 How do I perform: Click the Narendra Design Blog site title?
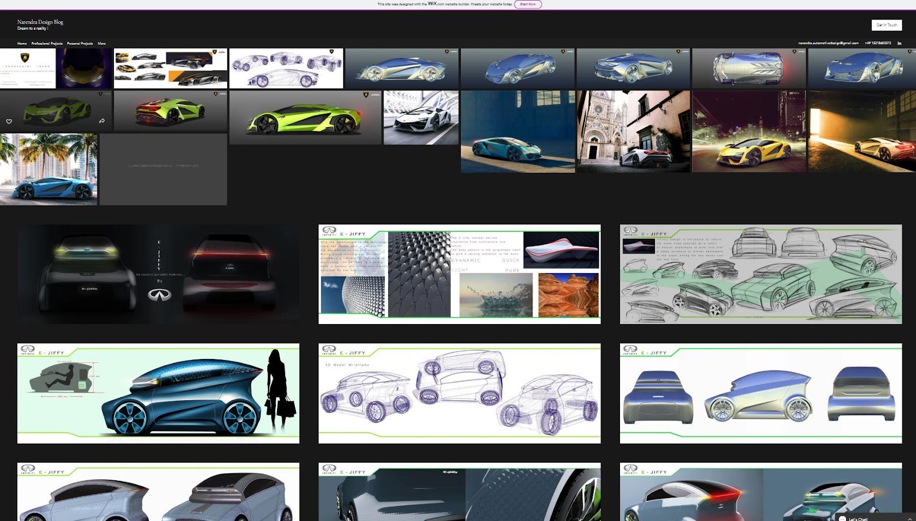[40, 22]
